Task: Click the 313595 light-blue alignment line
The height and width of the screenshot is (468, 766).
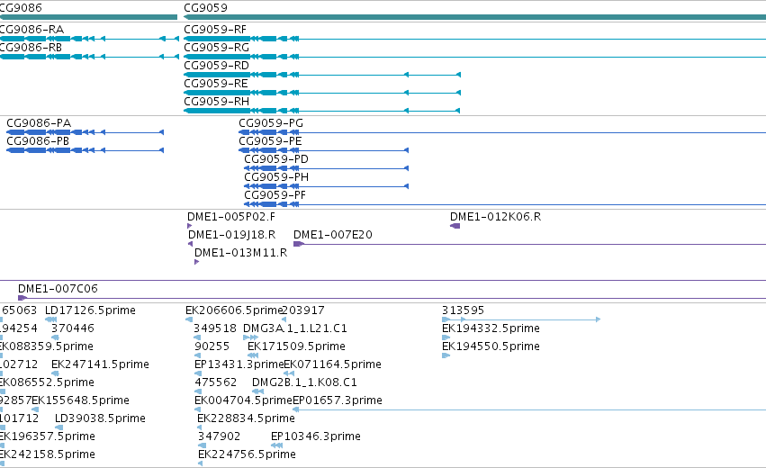Action: pyautogui.click(x=521, y=319)
